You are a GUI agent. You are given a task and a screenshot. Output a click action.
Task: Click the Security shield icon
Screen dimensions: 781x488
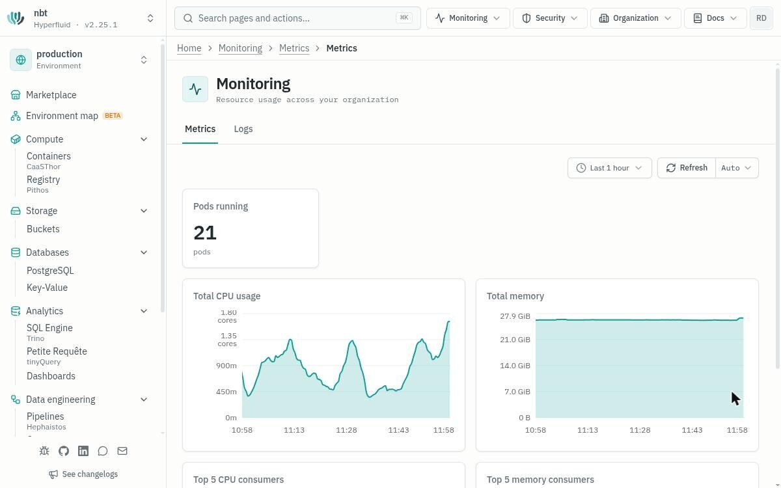(x=527, y=18)
